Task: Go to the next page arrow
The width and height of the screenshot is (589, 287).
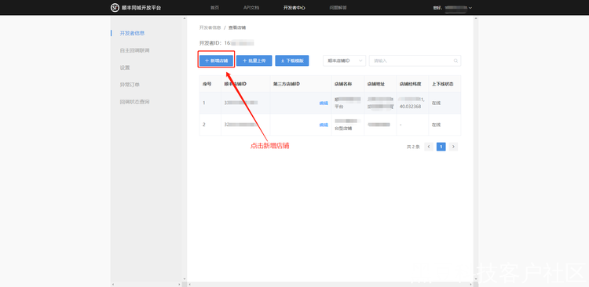Action: (453, 147)
